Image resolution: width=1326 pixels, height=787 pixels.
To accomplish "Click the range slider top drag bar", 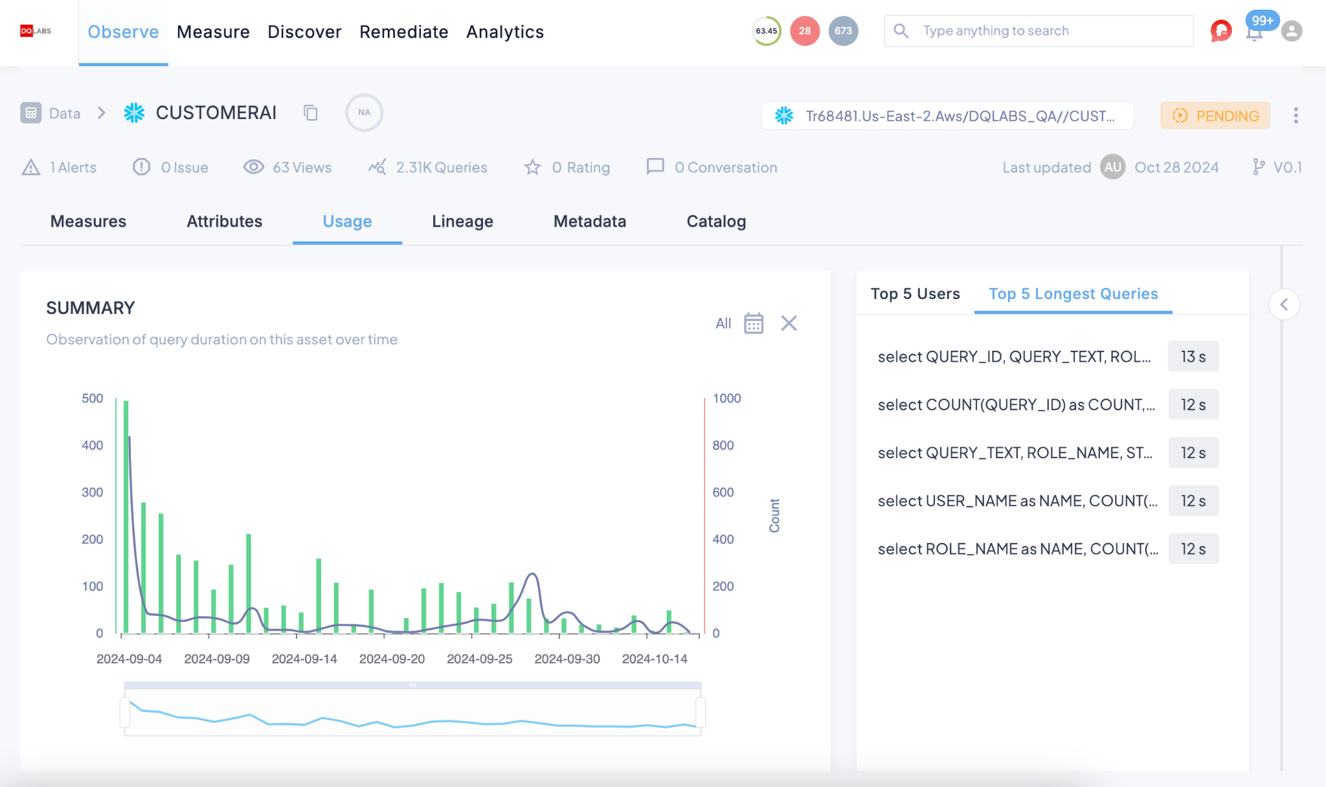I will [x=412, y=685].
